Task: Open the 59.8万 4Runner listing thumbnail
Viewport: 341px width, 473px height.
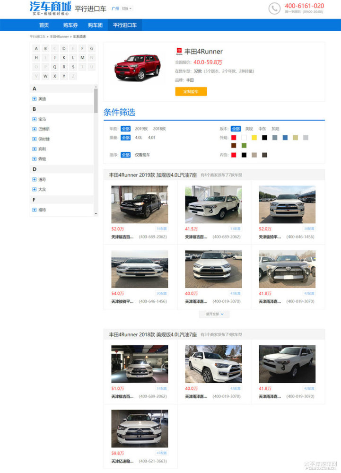Action: pos(140,429)
